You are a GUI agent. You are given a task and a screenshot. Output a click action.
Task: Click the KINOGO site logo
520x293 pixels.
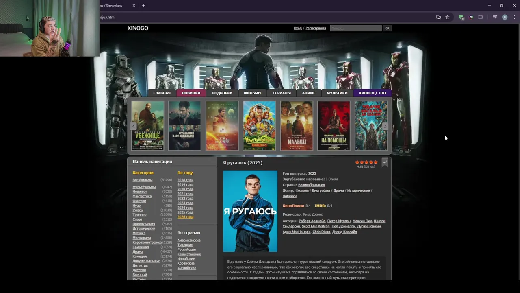point(138,28)
